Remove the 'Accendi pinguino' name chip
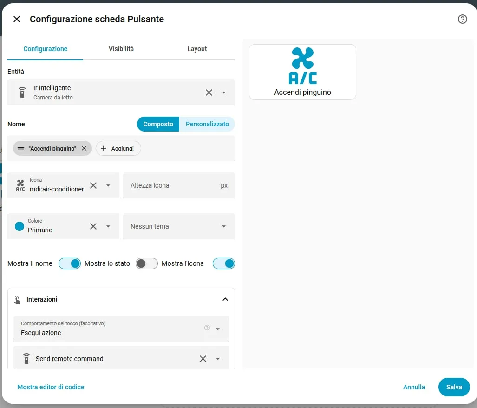Image resolution: width=477 pixels, height=408 pixels. [x=84, y=148]
